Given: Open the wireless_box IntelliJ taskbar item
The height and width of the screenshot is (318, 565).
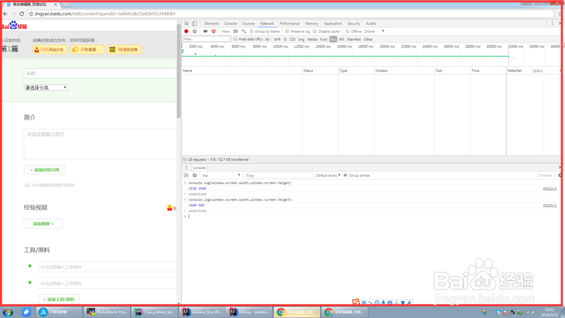Looking at the screenshot, I should click(202, 312).
